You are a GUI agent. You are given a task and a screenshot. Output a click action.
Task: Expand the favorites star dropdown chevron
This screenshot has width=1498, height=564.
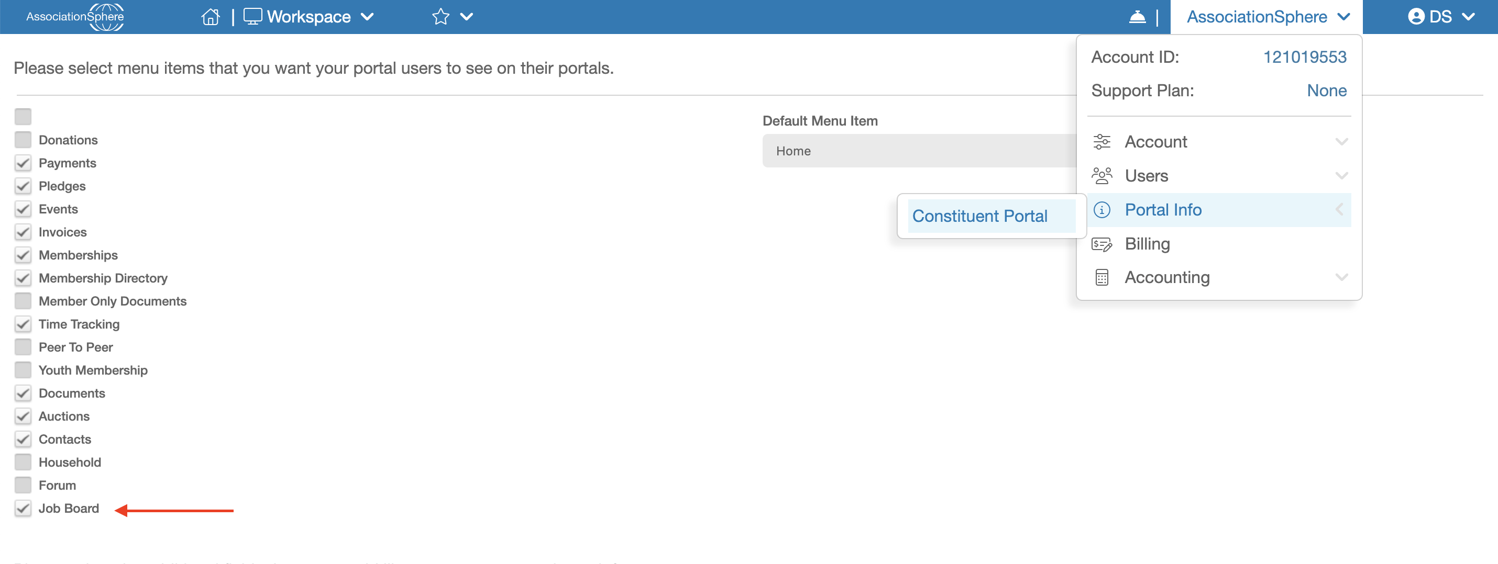click(466, 17)
